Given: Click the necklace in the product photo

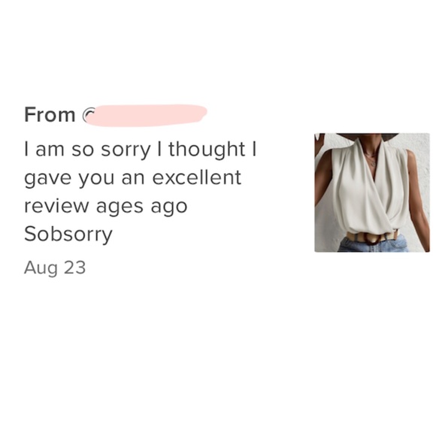Looking at the screenshot, I should (x=372, y=159).
